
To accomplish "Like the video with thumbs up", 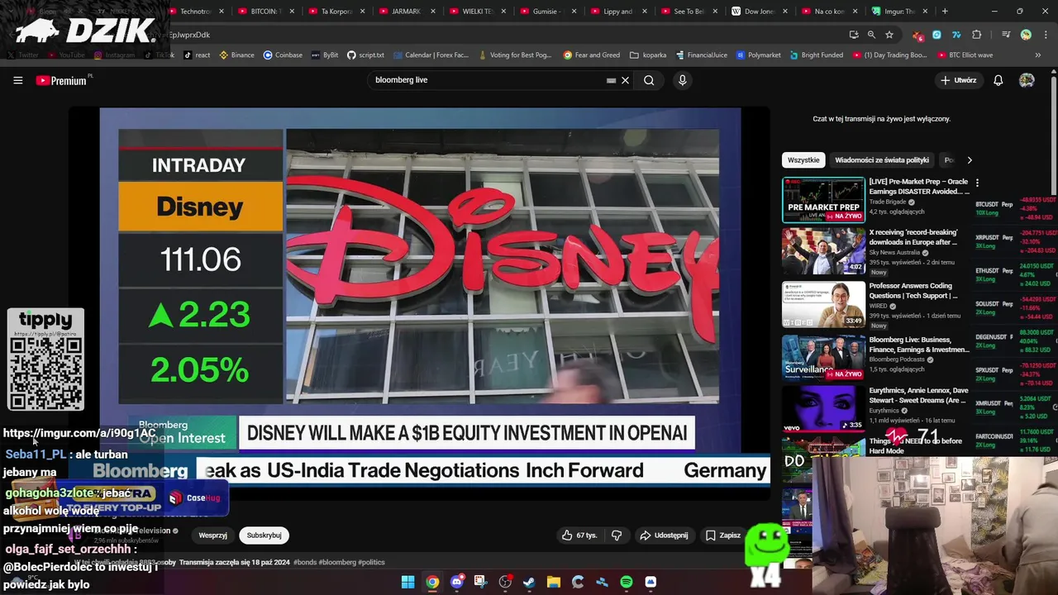I will [579, 535].
